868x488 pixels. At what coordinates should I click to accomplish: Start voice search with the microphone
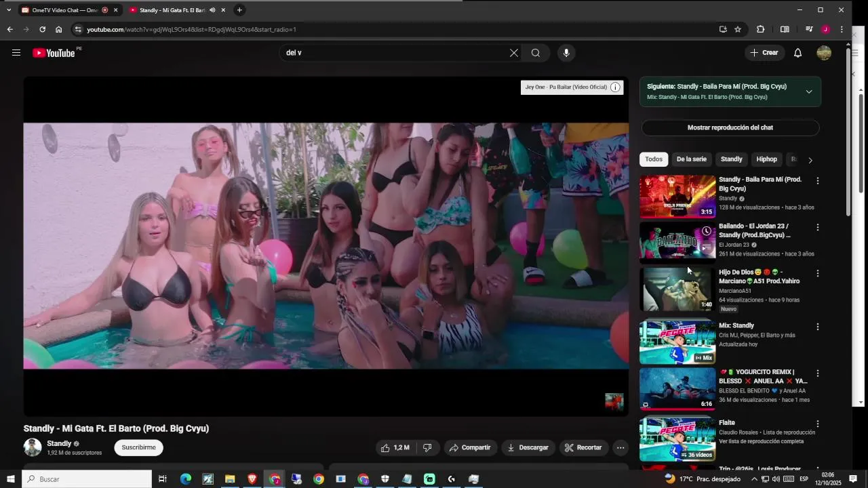(566, 53)
